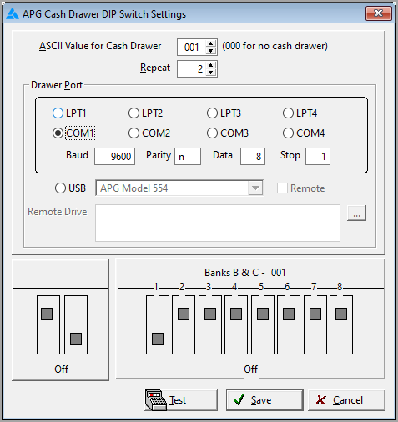Cancel the dialog with the red X button
Screen dimensions: 398x422
point(346,400)
